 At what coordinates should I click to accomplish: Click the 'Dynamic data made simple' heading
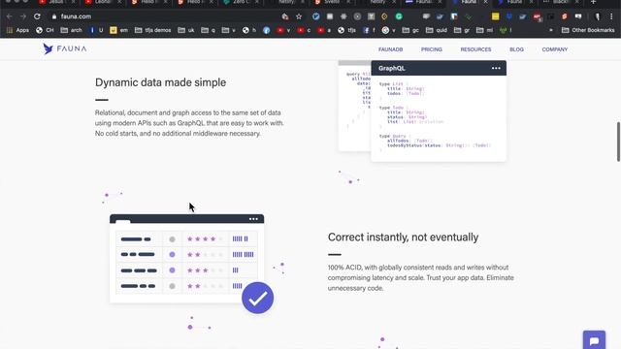[160, 82]
